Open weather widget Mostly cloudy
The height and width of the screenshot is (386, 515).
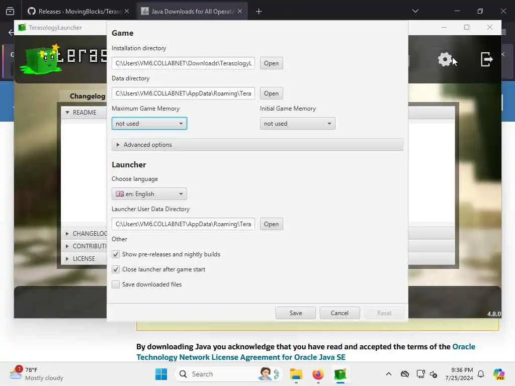36,374
